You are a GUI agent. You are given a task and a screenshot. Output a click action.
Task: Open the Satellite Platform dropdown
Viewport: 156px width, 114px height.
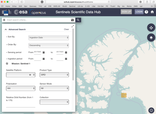tap(21, 75)
